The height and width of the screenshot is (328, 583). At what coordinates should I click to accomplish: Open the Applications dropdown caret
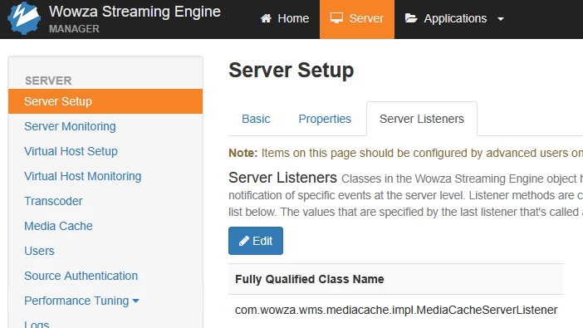501,18
